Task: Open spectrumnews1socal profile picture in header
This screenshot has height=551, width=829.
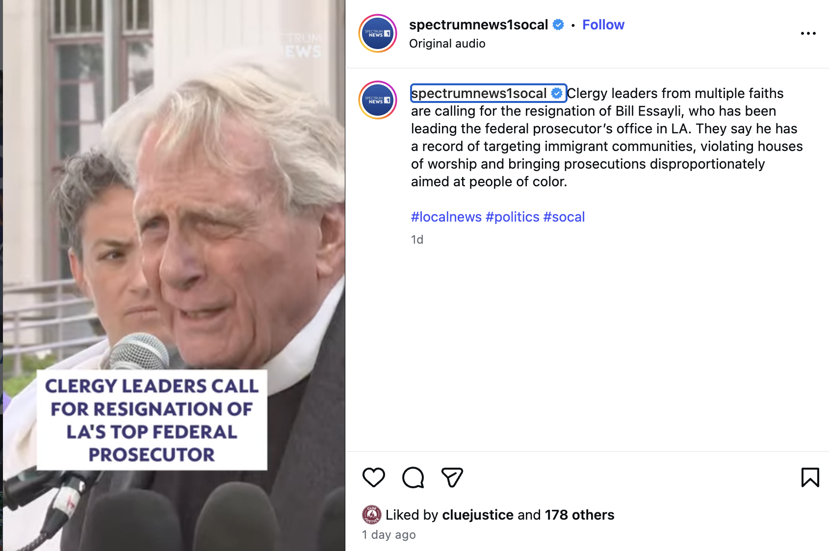Action: pos(378,33)
